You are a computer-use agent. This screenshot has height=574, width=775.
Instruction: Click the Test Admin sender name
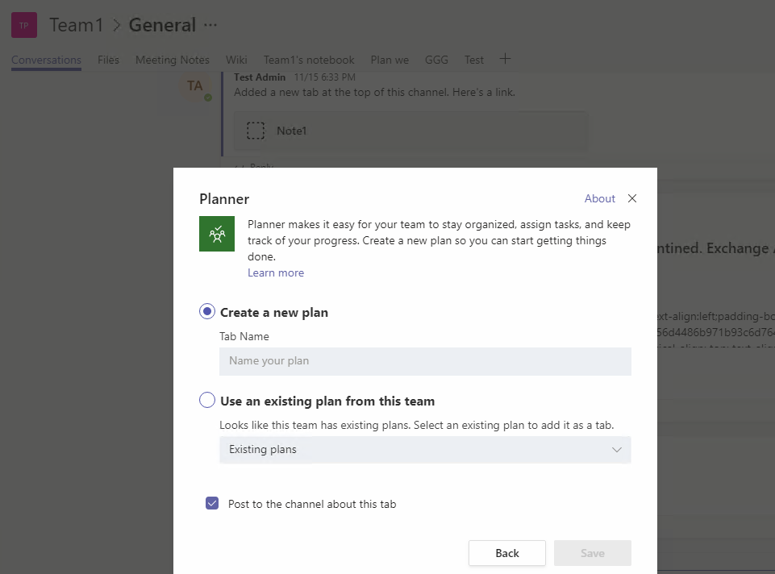pos(260,77)
